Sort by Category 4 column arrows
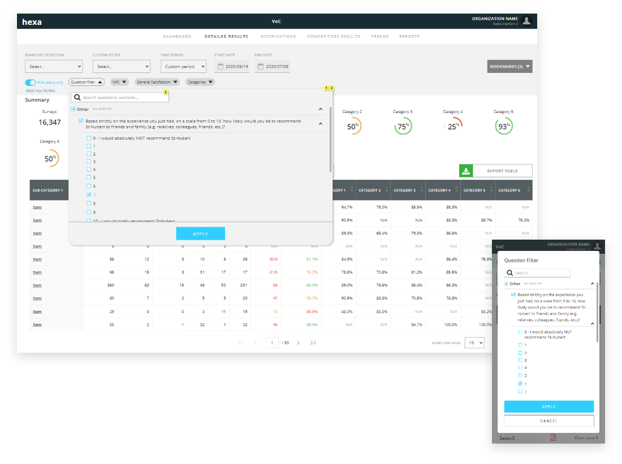Image resolution: width=622 pixels, height=464 pixels. click(x=456, y=190)
